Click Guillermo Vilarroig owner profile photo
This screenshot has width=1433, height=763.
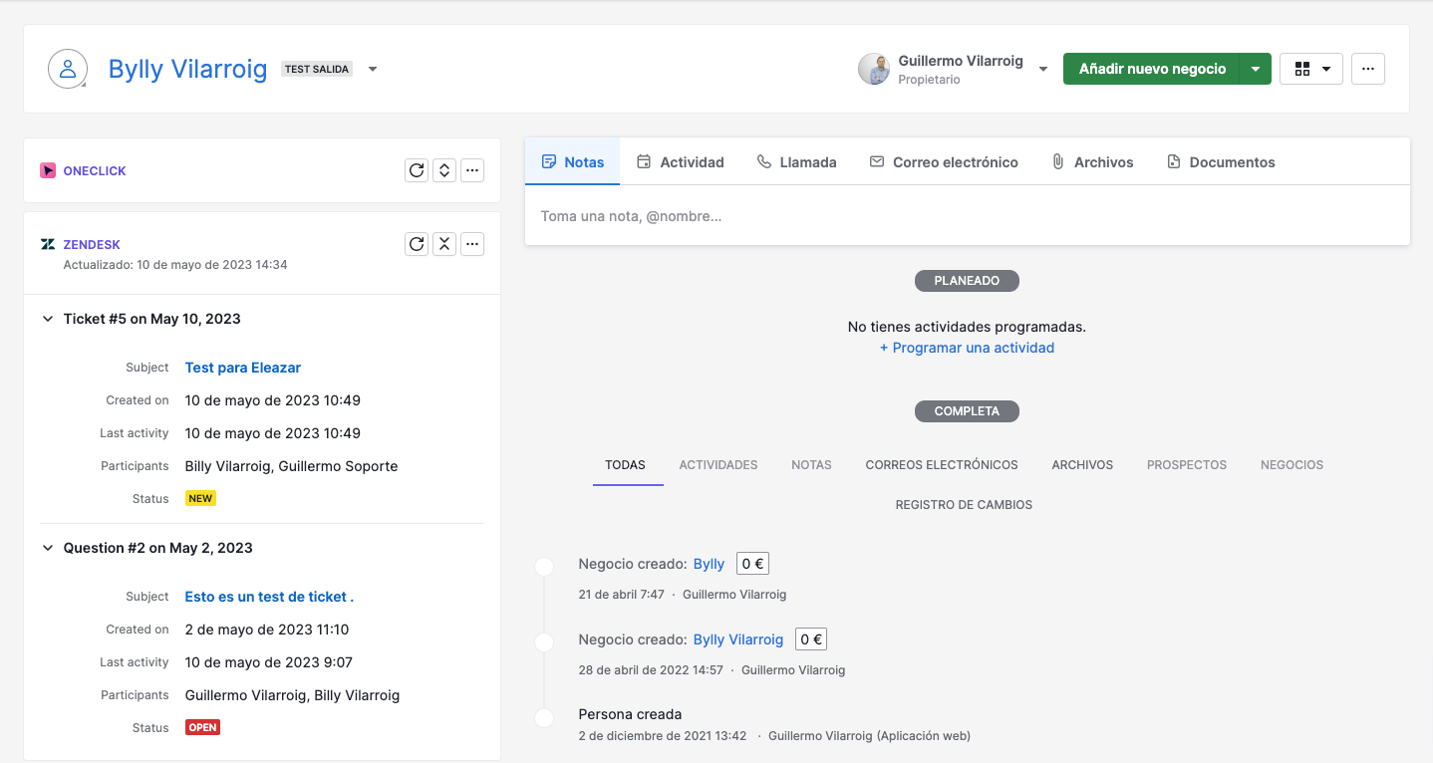874,69
